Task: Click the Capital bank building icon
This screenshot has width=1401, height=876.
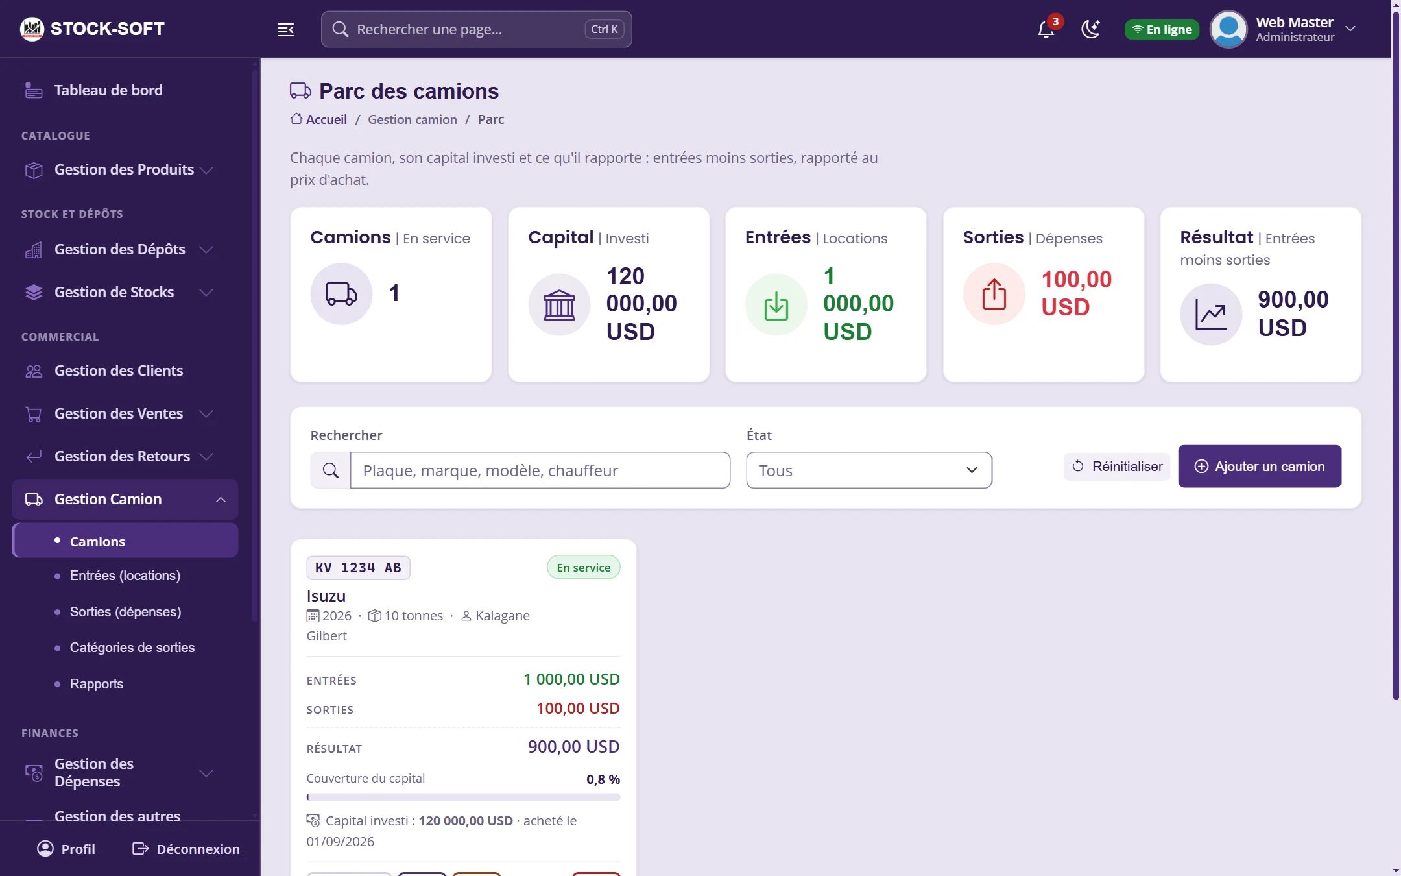Action: [559, 304]
